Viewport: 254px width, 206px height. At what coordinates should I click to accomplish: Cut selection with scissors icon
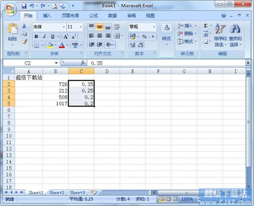click(x=24, y=26)
